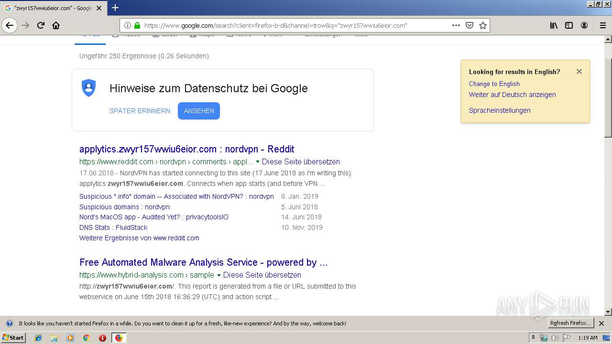Image resolution: width=612 pixels, height=344 pixels.
Task: Open Free Automated Malware Analysis Service result
Action: (x=204, y=262)
